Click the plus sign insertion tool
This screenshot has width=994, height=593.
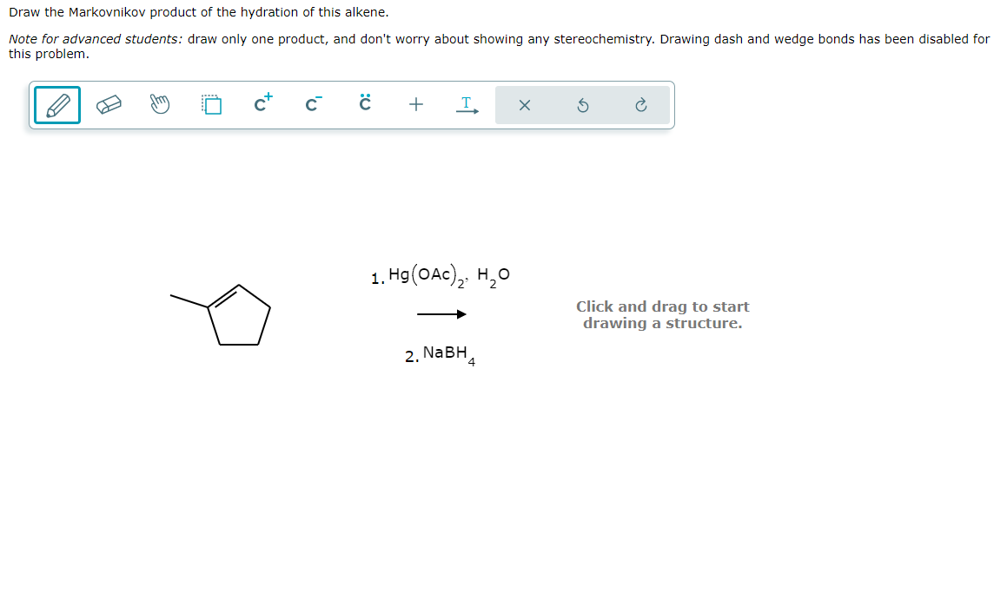click(x=415, y=104)
